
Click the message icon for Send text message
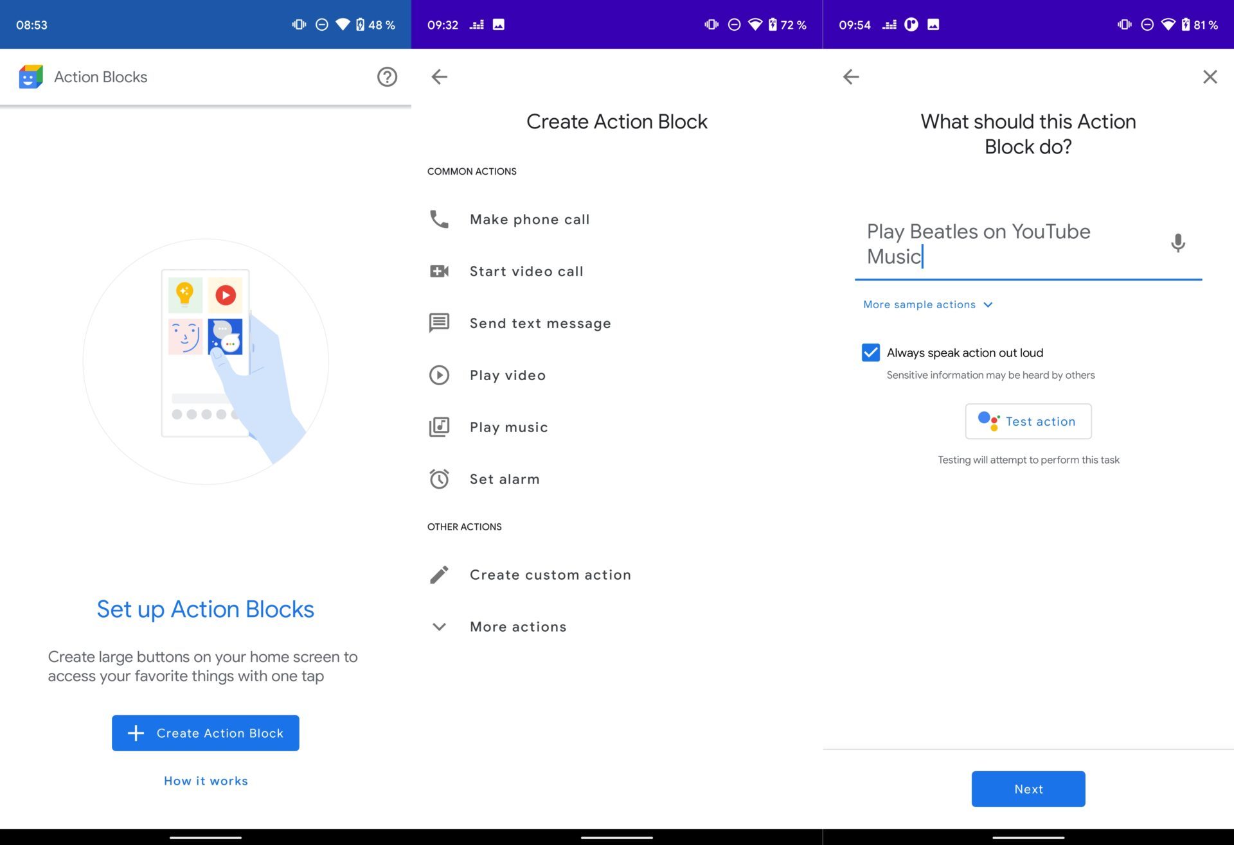point(439,323)
